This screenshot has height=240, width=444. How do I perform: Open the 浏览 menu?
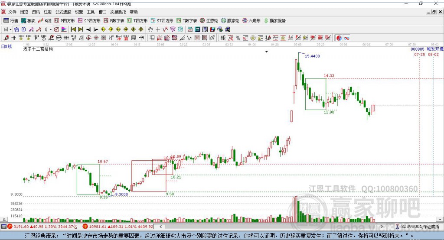(24, 12)
